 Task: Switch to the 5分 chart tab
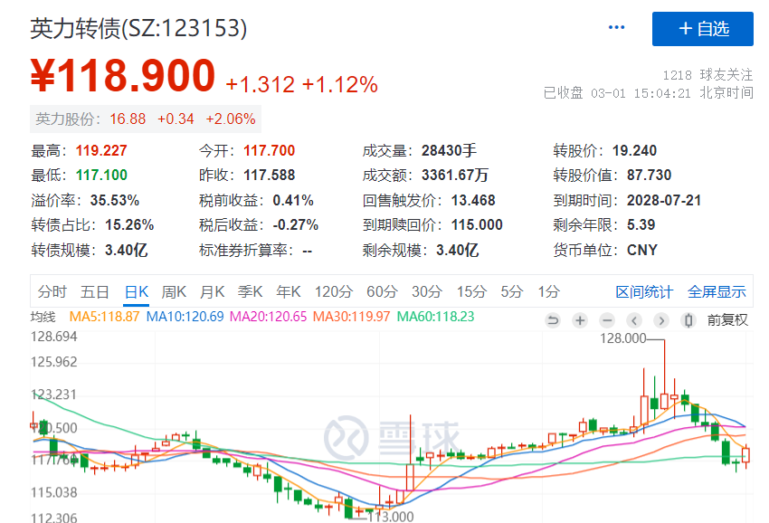pos(511,291)
